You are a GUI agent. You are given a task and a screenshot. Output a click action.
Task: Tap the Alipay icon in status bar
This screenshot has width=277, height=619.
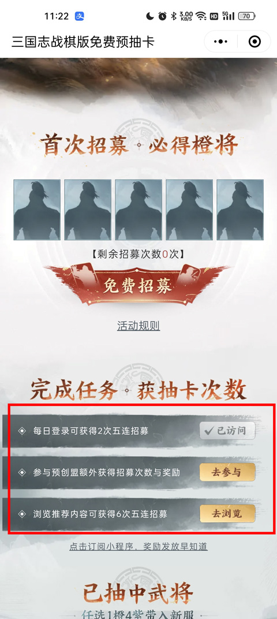[79, 16]
